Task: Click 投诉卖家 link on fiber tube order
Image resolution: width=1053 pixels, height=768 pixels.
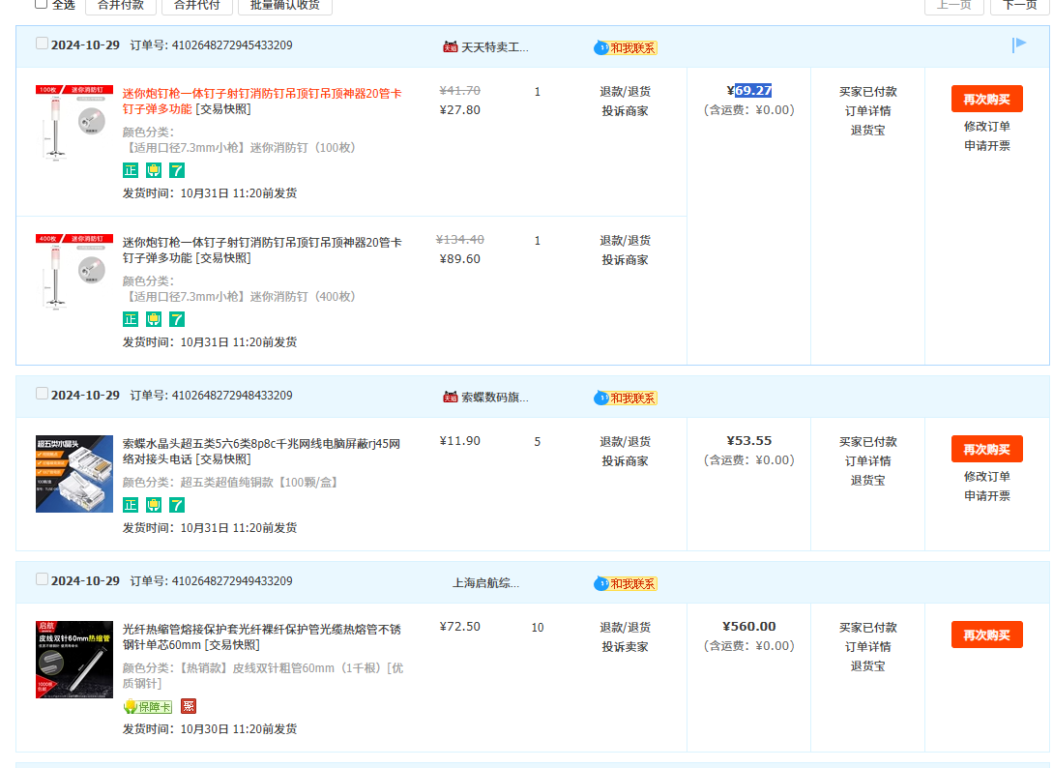Action: [x=625, y=647]
